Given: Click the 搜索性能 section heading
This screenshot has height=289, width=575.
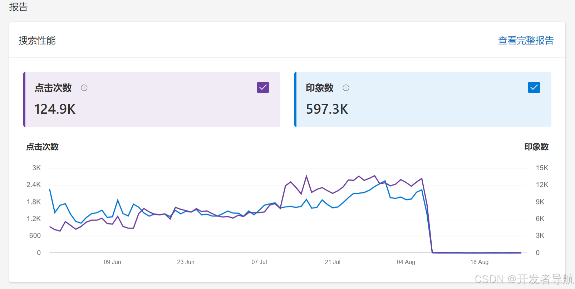Looking at the screenshot, I should point(37,41).
